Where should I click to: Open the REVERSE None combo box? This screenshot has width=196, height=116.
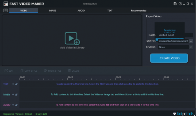[x=175, y=47]
